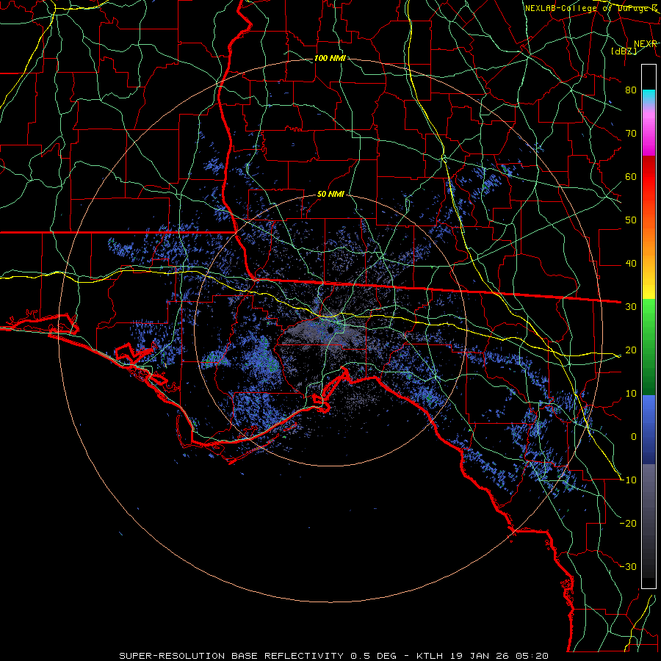The image size is (661, 661).
Task: Select the 70 dBZ scale label
Action: [631, 134]
